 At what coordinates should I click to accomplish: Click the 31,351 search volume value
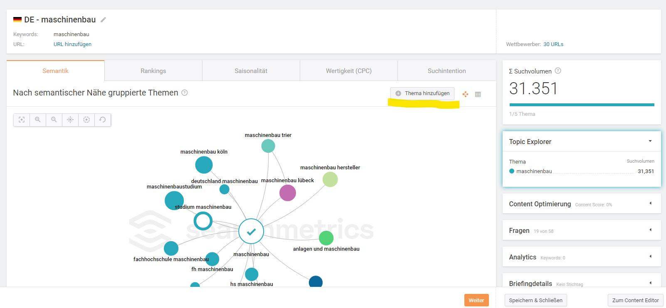click(x=646, y=171)
